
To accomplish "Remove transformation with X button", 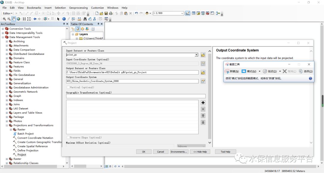I will coord(203,109).
